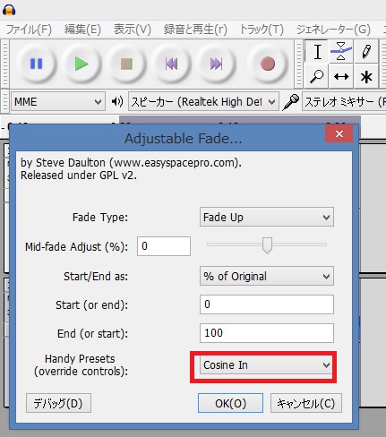Open the MME audio host dropdown
Screen dimensions: 386x437
(x=58, y=102)
